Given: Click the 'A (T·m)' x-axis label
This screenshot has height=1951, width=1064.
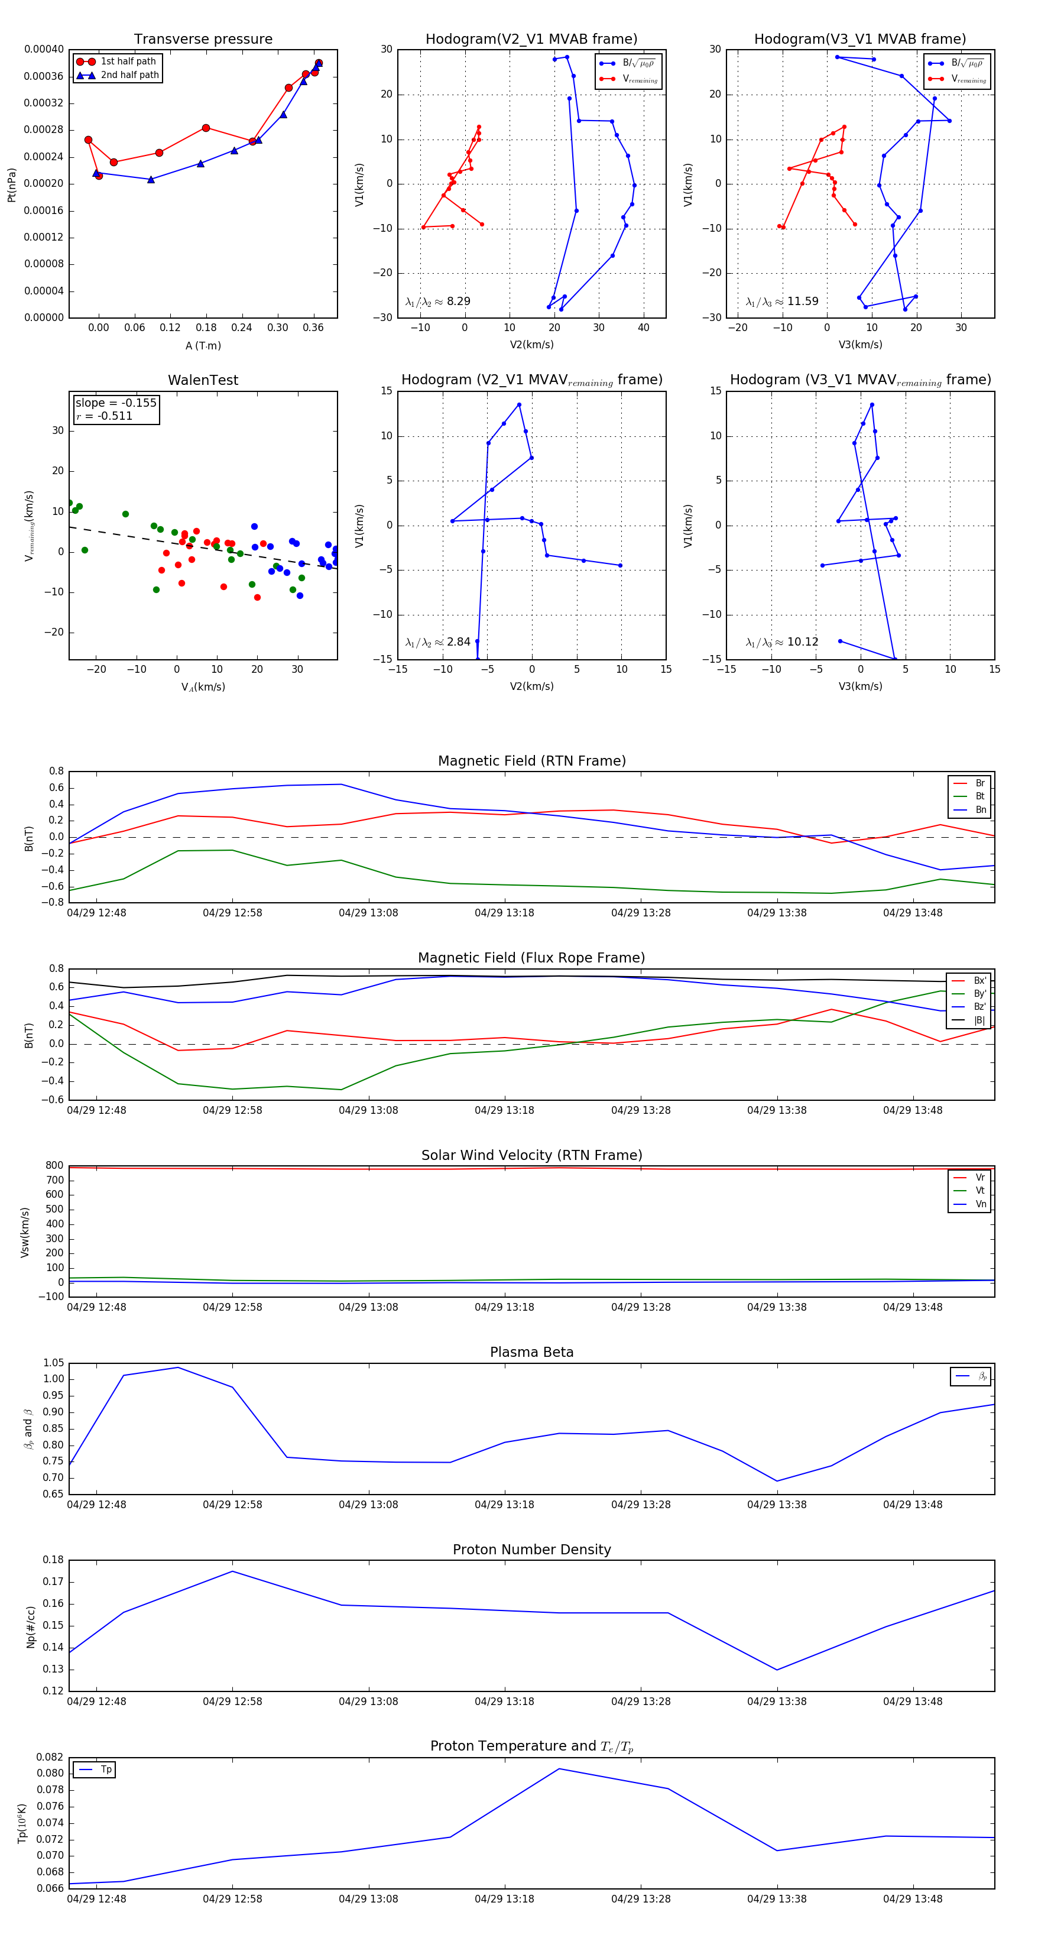Looking at the screenshot, I should click(x=203, y=346).
